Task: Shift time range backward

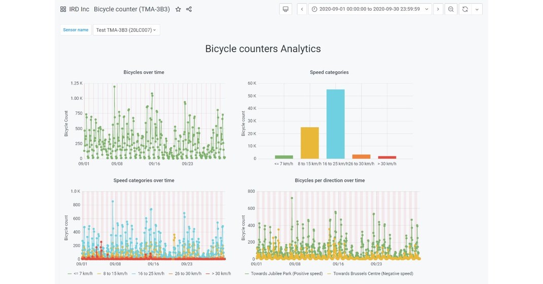Action: 302,9
